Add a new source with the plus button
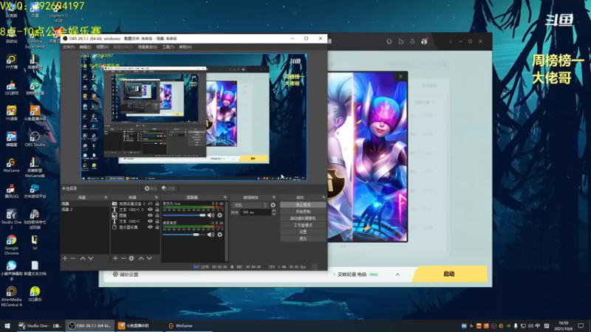This screenshot has height=332, width=591. [x=115, y=258]
